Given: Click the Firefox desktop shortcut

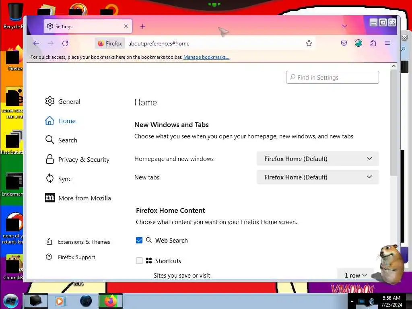Looking at the screenshot, I should click(14, 58).
